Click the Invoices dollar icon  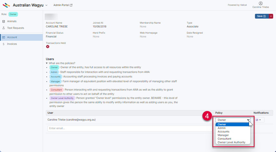pyautogui.click(x=3, y=44)
